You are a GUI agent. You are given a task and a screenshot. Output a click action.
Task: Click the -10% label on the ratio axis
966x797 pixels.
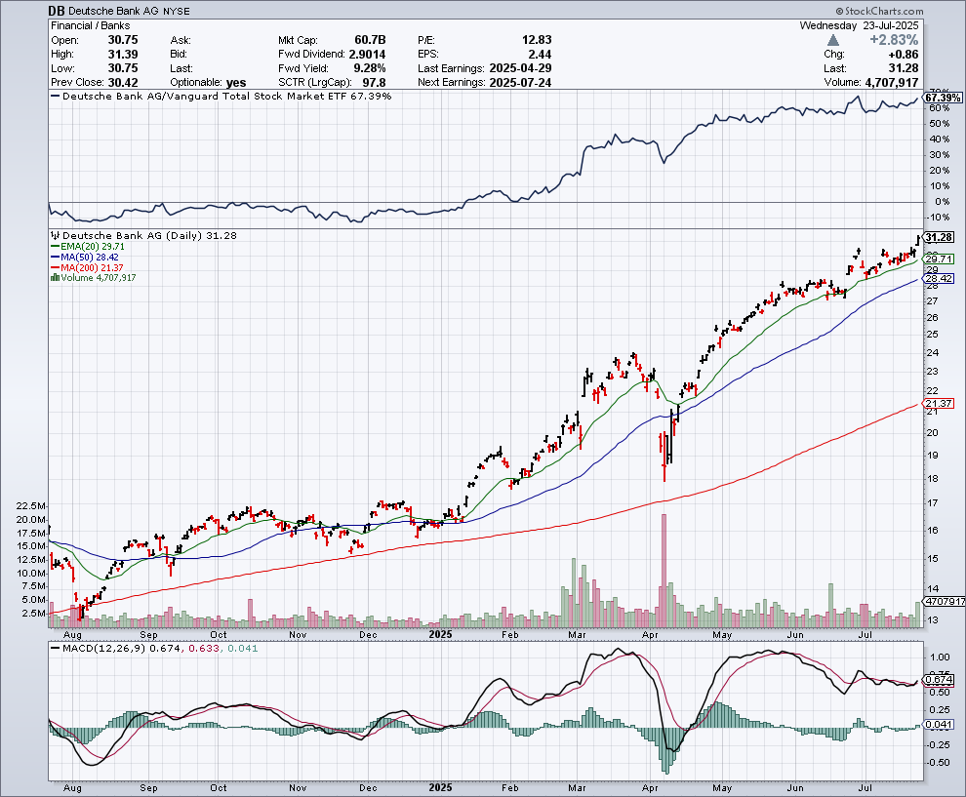tap(938, 217)
